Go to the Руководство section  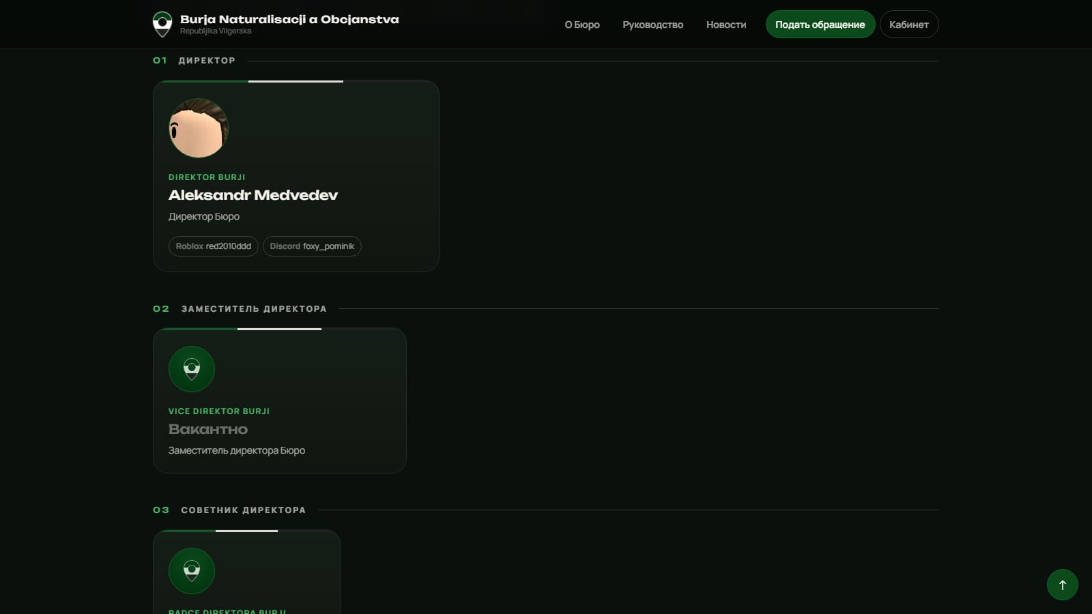click(652, 25)
